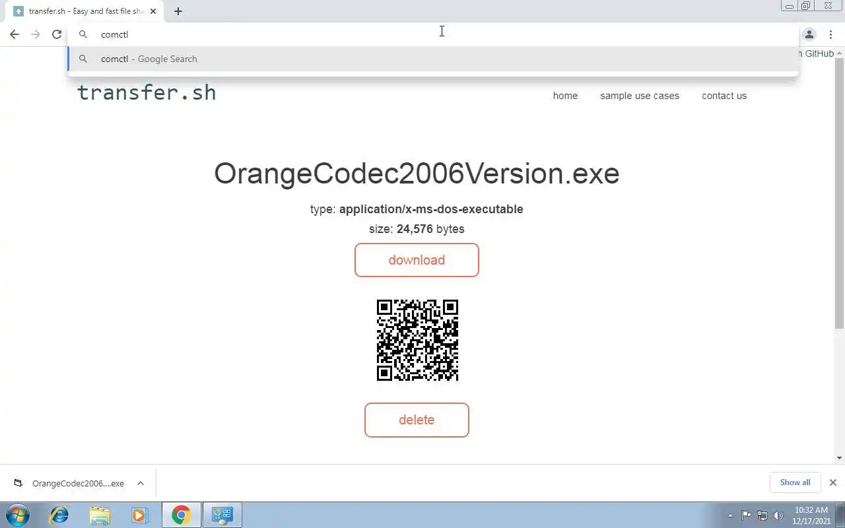
Task: Open the Chrome profile avatar icon
Action: (x=809, y=34)
